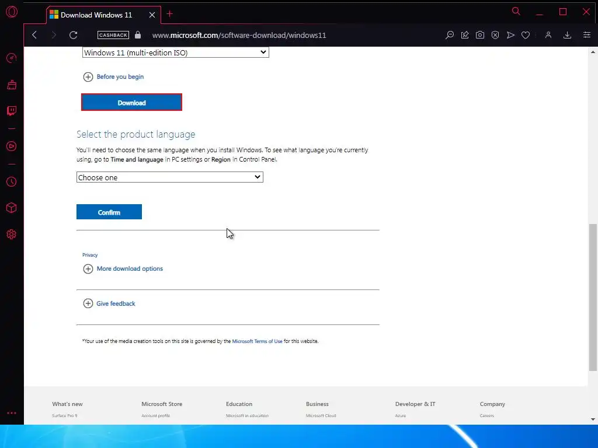Click the address bar URL field

coord(239,35)
